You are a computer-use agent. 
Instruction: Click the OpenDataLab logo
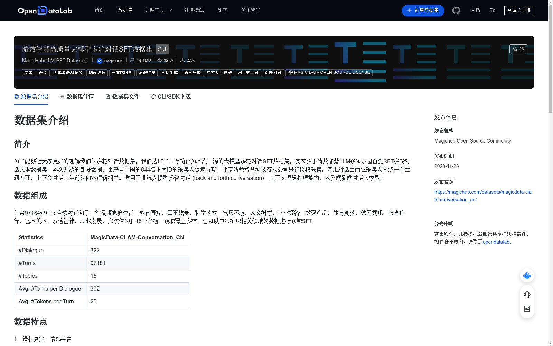[45, 10]
